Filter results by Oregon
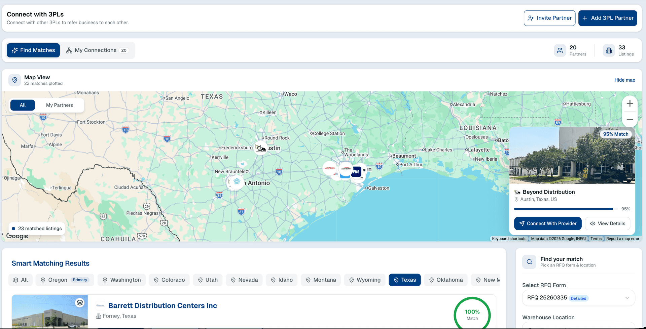646x329 pixels. 65,280
